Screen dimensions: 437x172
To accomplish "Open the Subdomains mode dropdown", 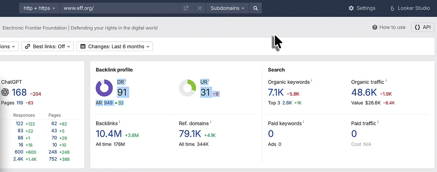I will (228, 8).
